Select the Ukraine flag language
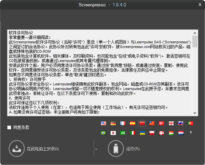The image size is (205, 165). pyautogui.click(x=142, y=133)
